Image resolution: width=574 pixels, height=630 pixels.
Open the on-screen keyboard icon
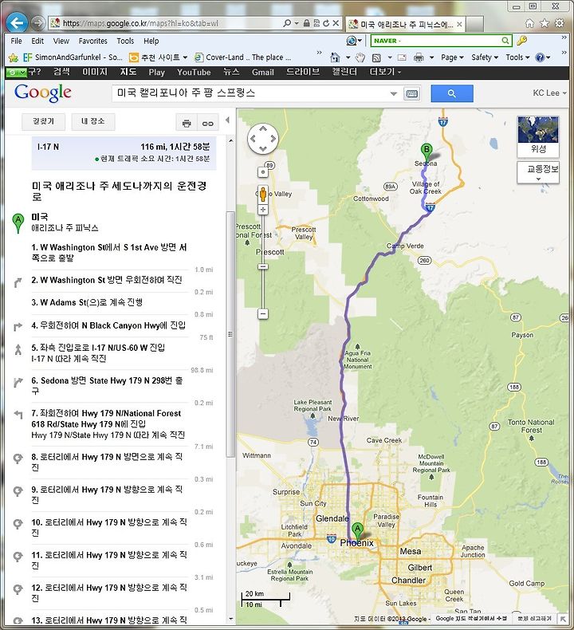[411, 93]
